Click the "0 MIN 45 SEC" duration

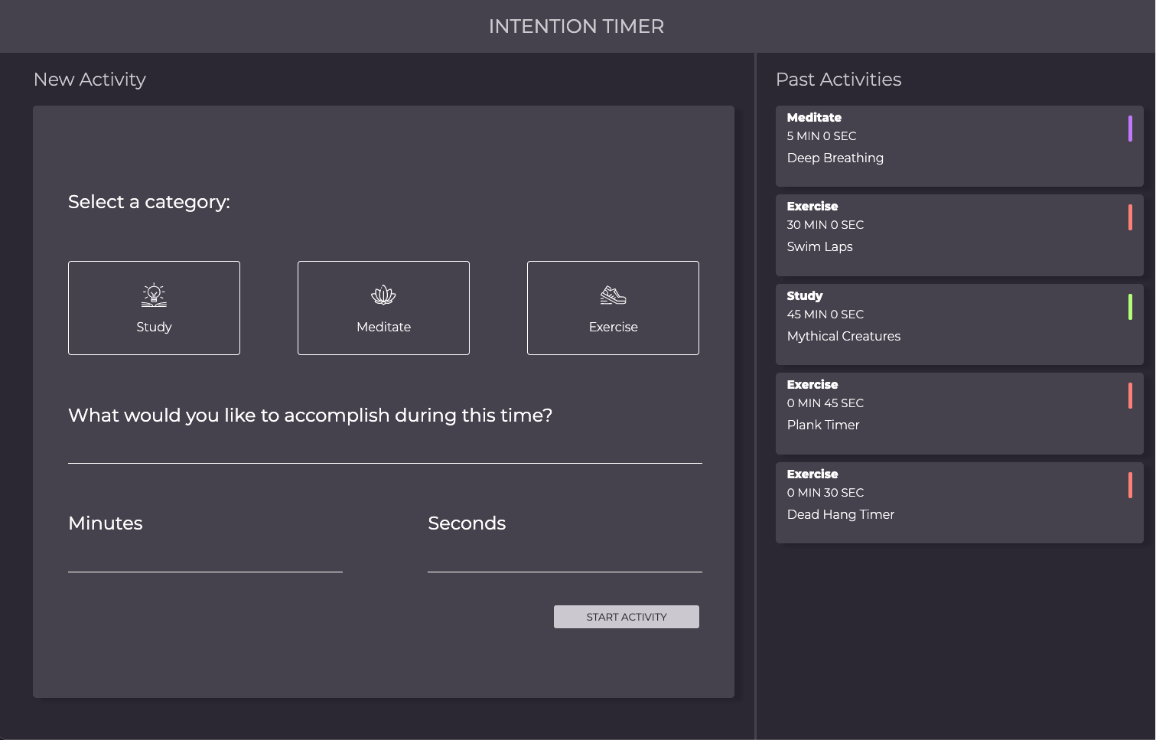click(x=825, y=403)
